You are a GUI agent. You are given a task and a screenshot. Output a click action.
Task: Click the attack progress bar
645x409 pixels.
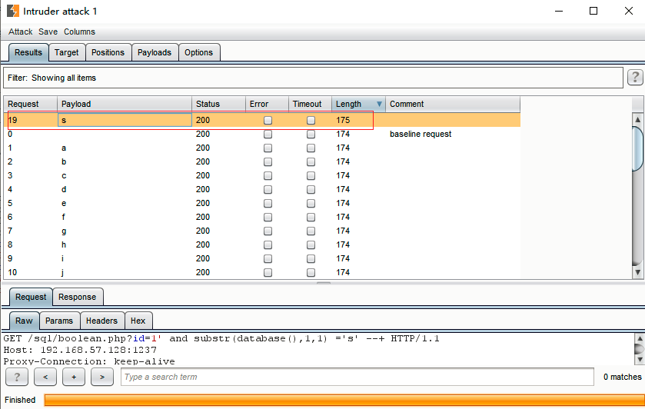tap(344, 400)
